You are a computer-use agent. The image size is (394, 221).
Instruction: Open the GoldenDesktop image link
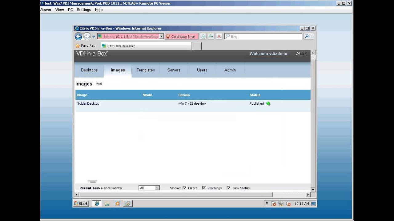tap(88, 103)
